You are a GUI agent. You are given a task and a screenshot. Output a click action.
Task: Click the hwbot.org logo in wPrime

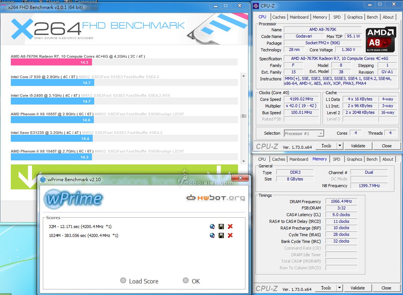[211, 198]
